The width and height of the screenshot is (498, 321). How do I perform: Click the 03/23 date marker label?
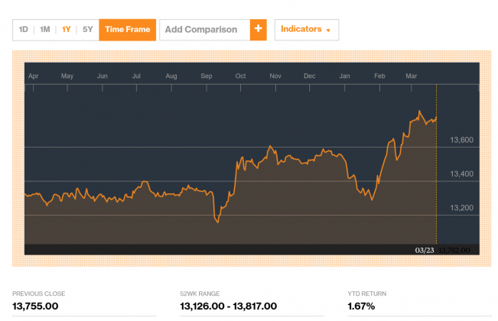click(x=425, y=249)
